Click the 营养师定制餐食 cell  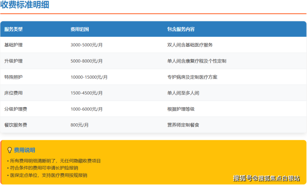tap(183, 125)
